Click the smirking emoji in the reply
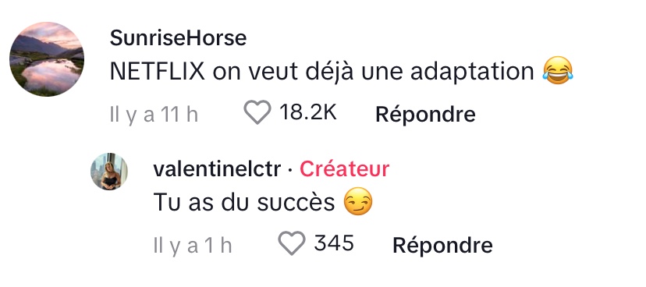Image resolution: width=646 pixels, height=287 pixels. [357, 201]
